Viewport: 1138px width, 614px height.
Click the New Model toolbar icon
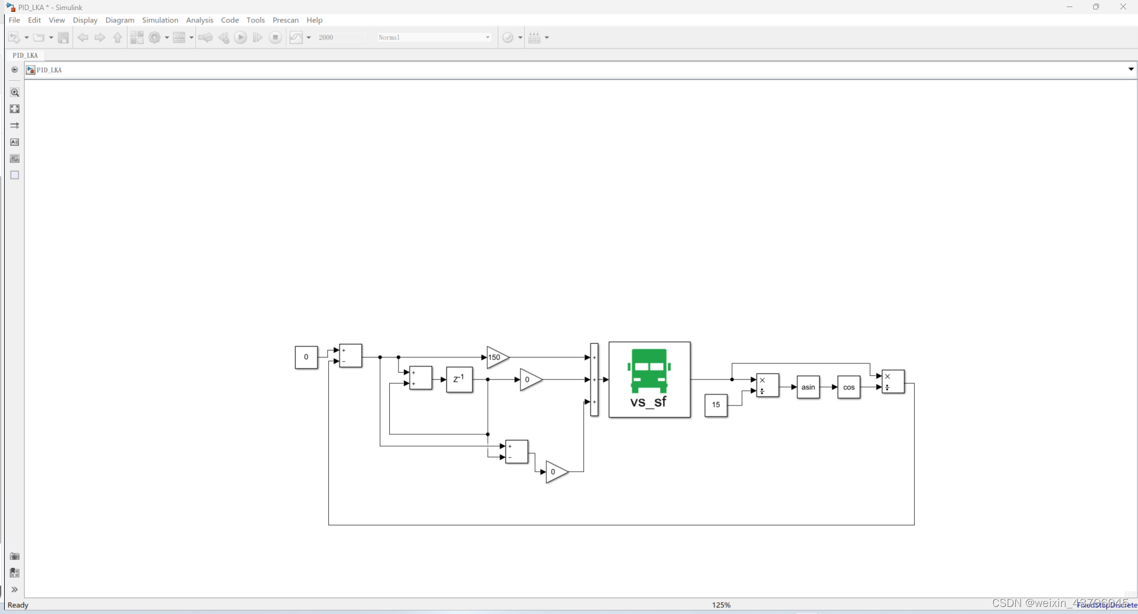point(14,37)
